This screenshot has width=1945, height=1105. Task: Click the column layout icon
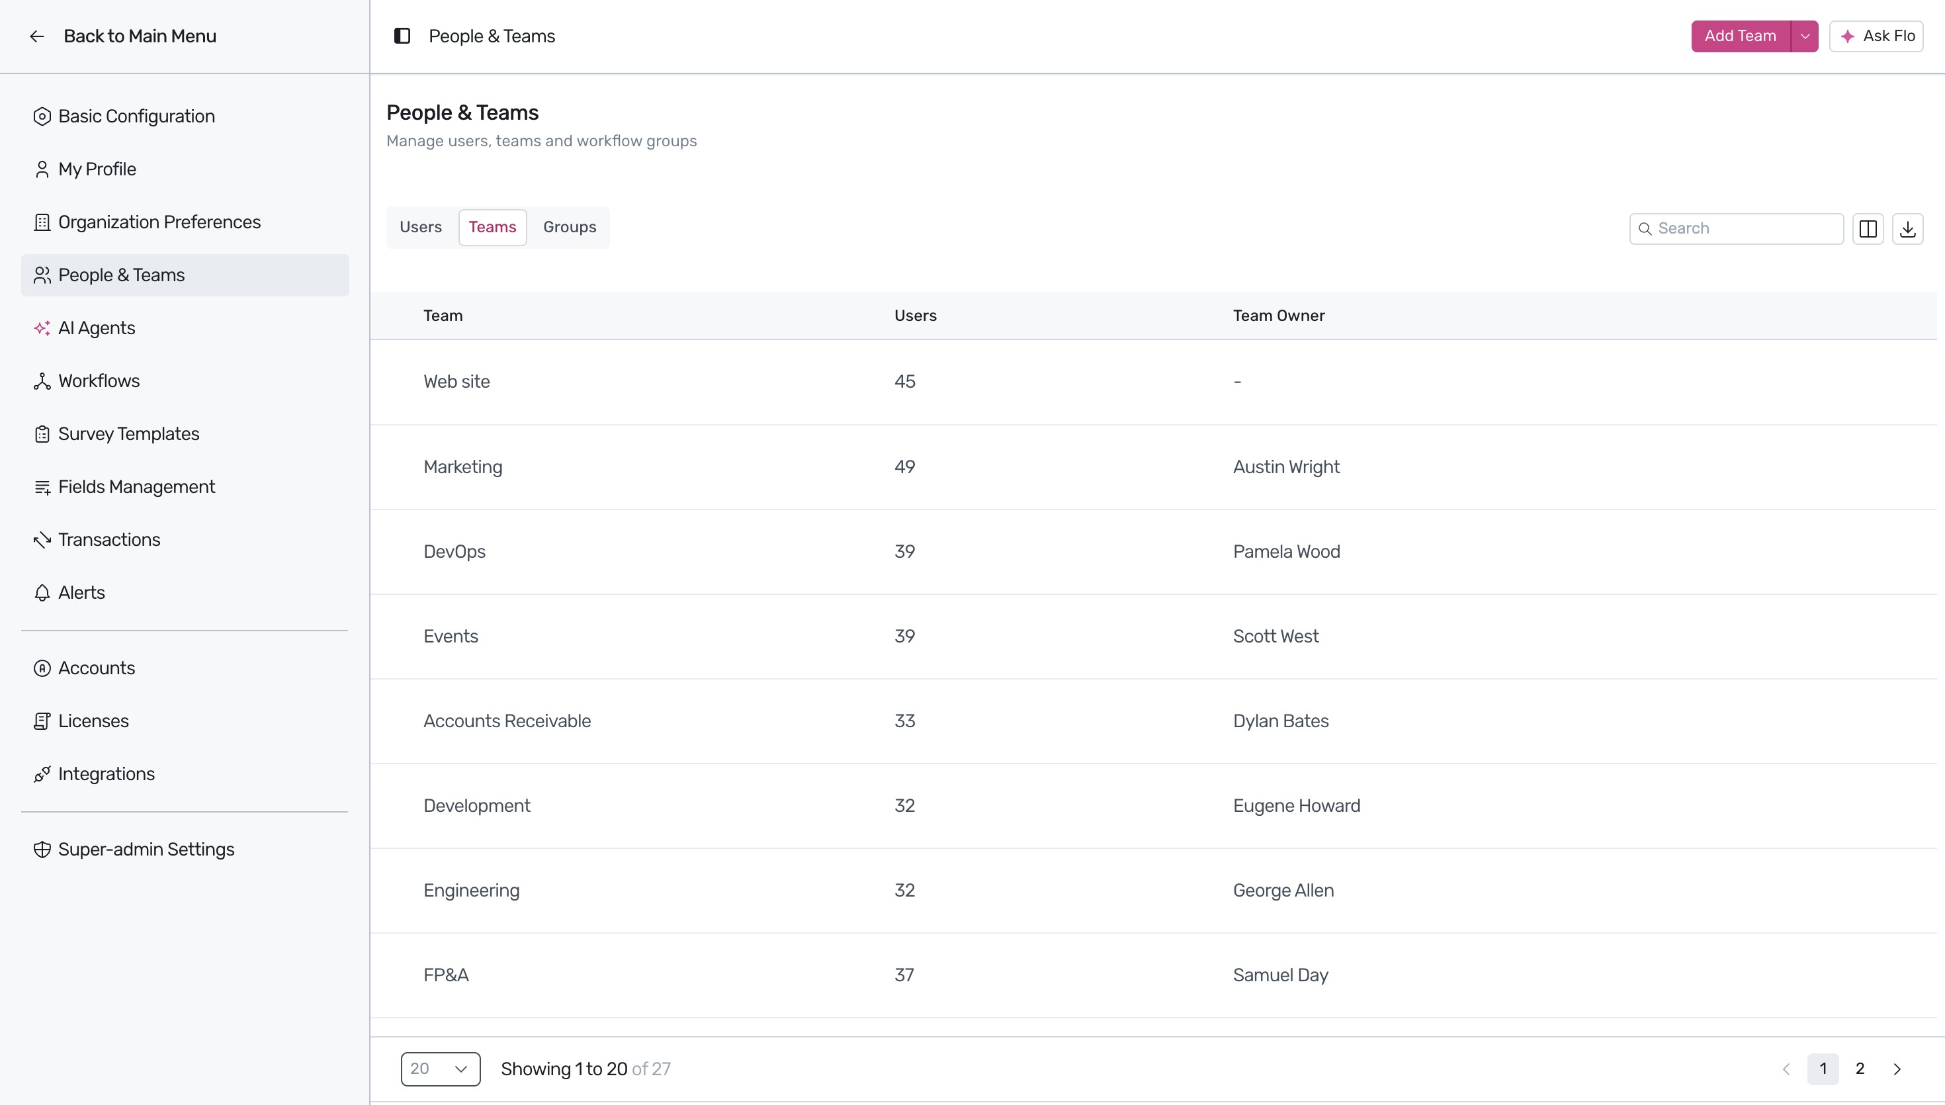coord(1868,228)
